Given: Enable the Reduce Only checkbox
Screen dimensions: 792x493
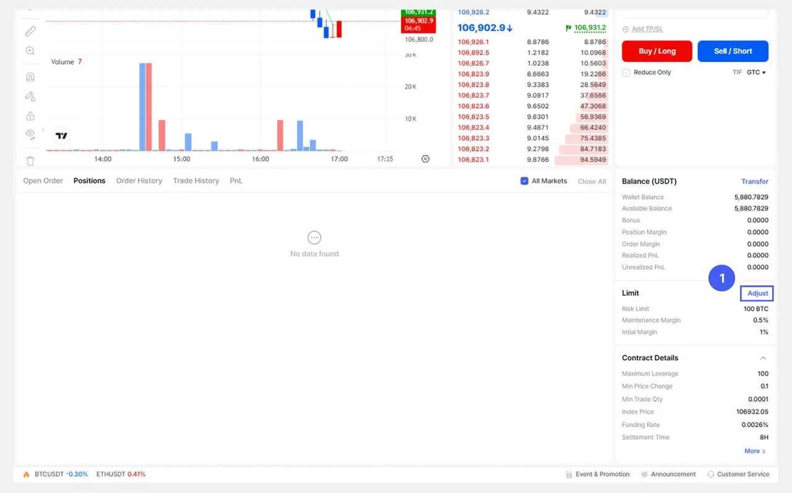Looking at the screenshot, I should (x=626, y=72).
